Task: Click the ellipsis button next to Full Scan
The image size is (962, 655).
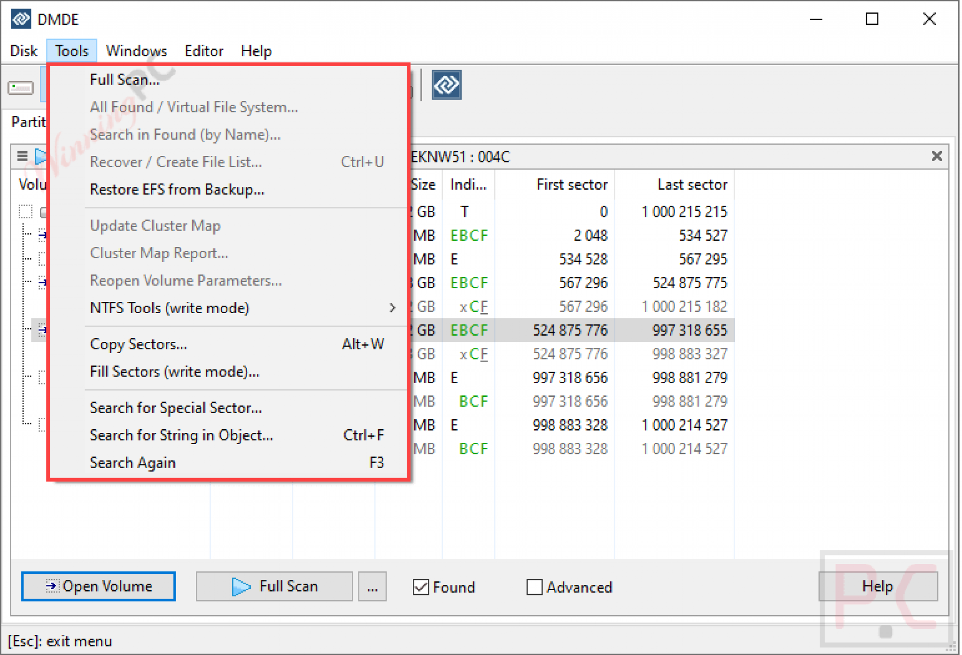Action: coord(372,586)
